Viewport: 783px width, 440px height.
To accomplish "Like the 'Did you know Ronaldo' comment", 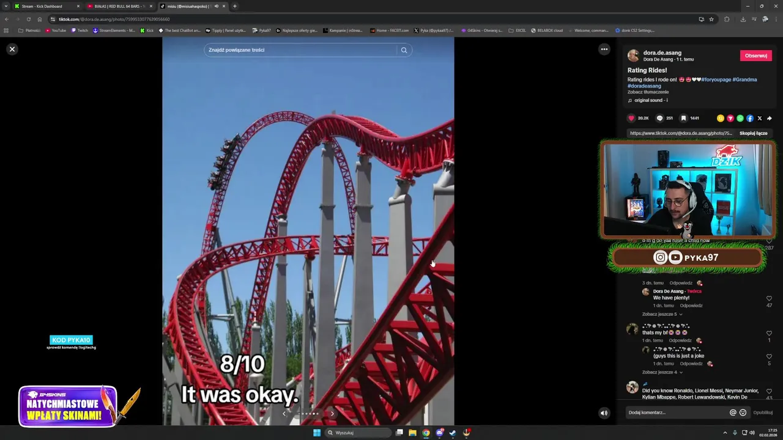I will tap(769, 391).
